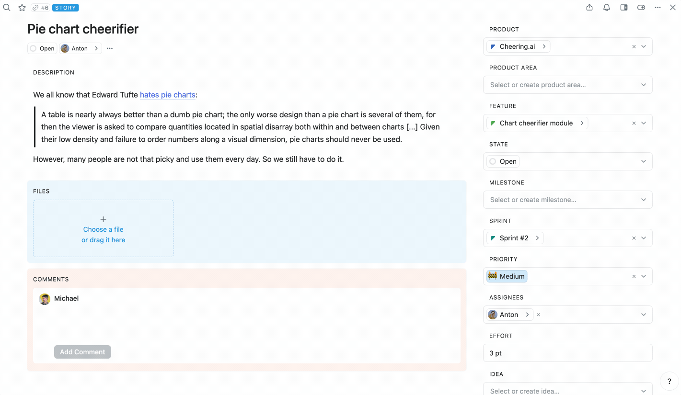The height and width of the screenshot is (395, 681).
Task: Click the Effort input field
Action: [x=567, y=353]
